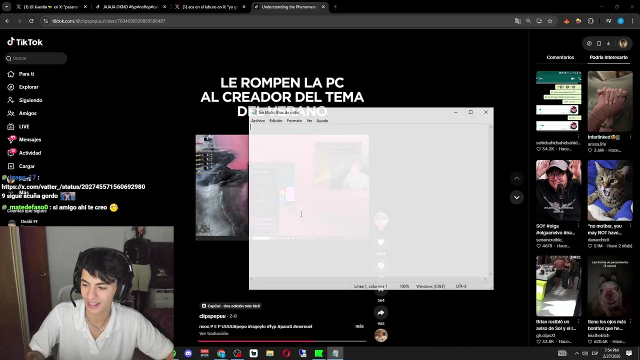Viewport: 640px width, 360px height.
Task: Click the Google Translate icon in address bar
Action: coord(518,21)
